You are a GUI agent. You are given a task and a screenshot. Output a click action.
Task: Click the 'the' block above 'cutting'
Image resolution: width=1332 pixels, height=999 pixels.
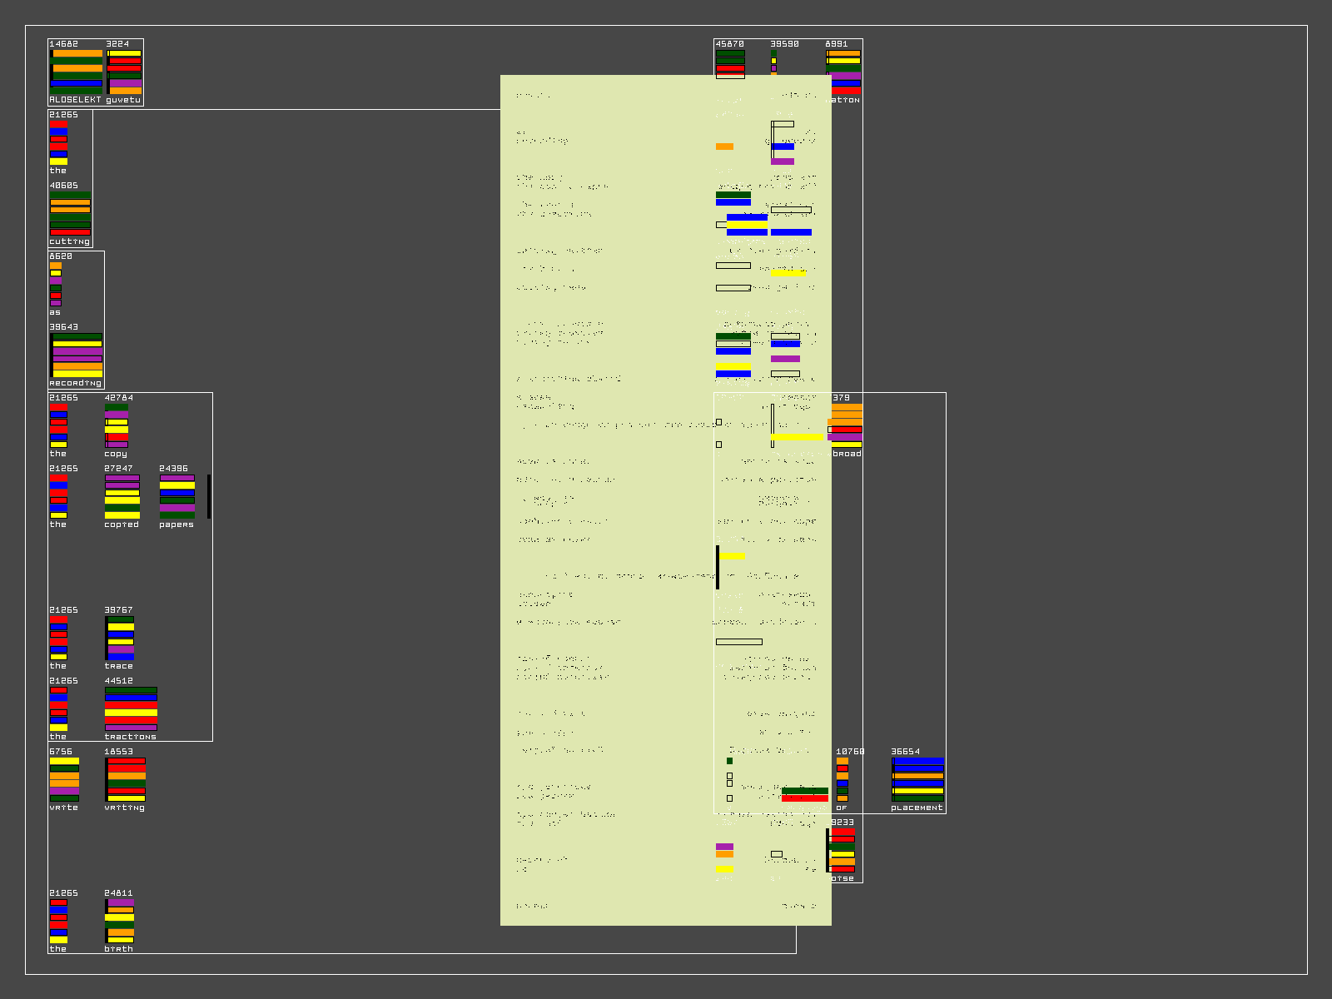click(58, 142)
